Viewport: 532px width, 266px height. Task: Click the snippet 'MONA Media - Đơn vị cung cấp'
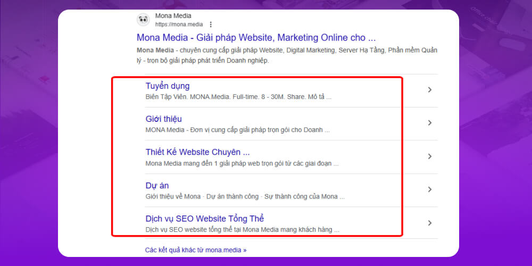pos(237,130)
